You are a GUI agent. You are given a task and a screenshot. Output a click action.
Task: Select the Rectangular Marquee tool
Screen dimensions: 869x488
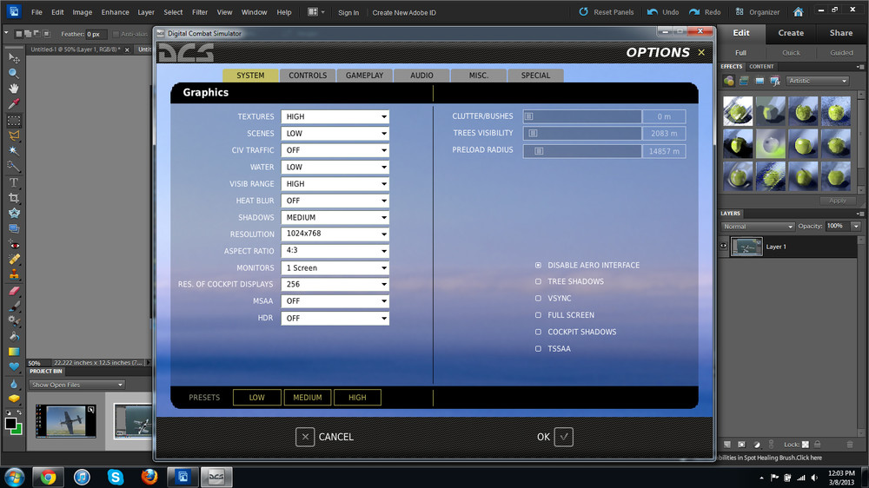14,120
